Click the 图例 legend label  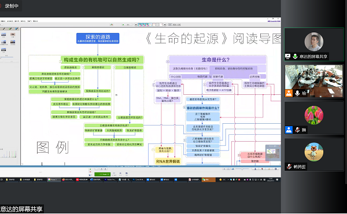point(53,147)
